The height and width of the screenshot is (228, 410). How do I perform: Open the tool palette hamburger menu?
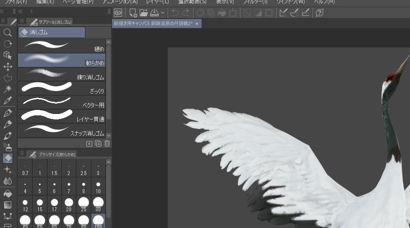click(x=3, y=21)
